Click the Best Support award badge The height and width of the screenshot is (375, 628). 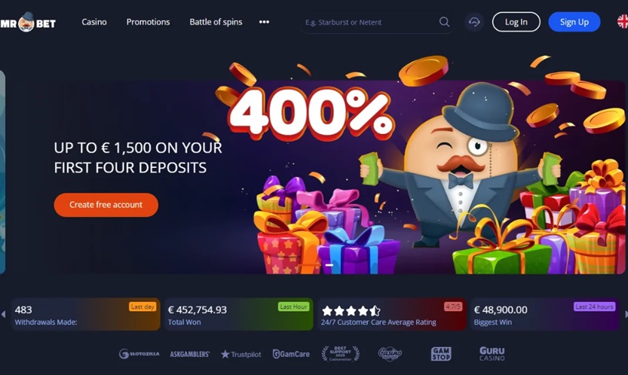341,354
